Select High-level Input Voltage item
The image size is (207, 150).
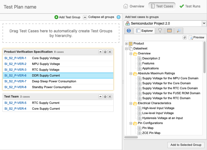coord(158,108)
